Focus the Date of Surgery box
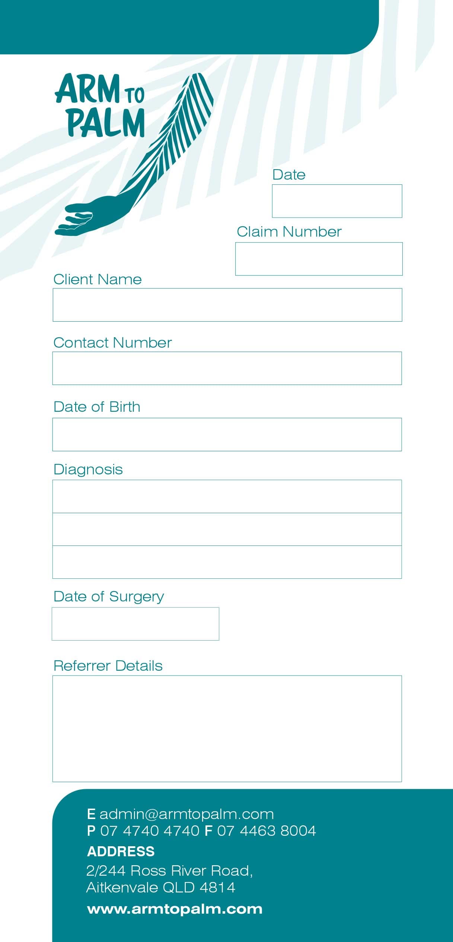This screenshot has width=453, height=942. (135, 624)
